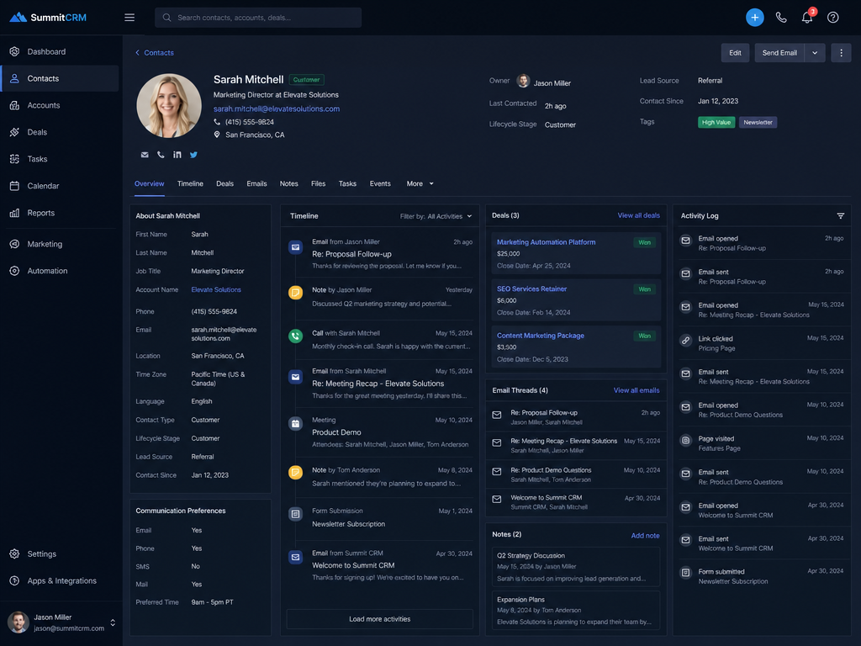Click the Send Email button
The width and height of the screenshot is (861, 646).
point(779,53)
